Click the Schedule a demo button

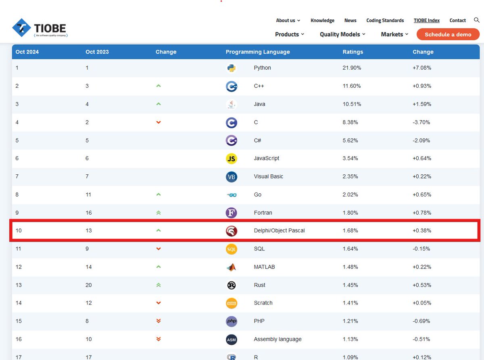click(448, 34)
